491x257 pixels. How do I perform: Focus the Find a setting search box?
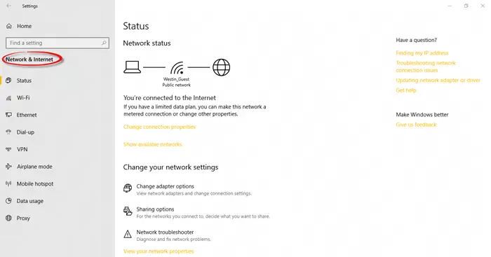(x=58, y=43)
